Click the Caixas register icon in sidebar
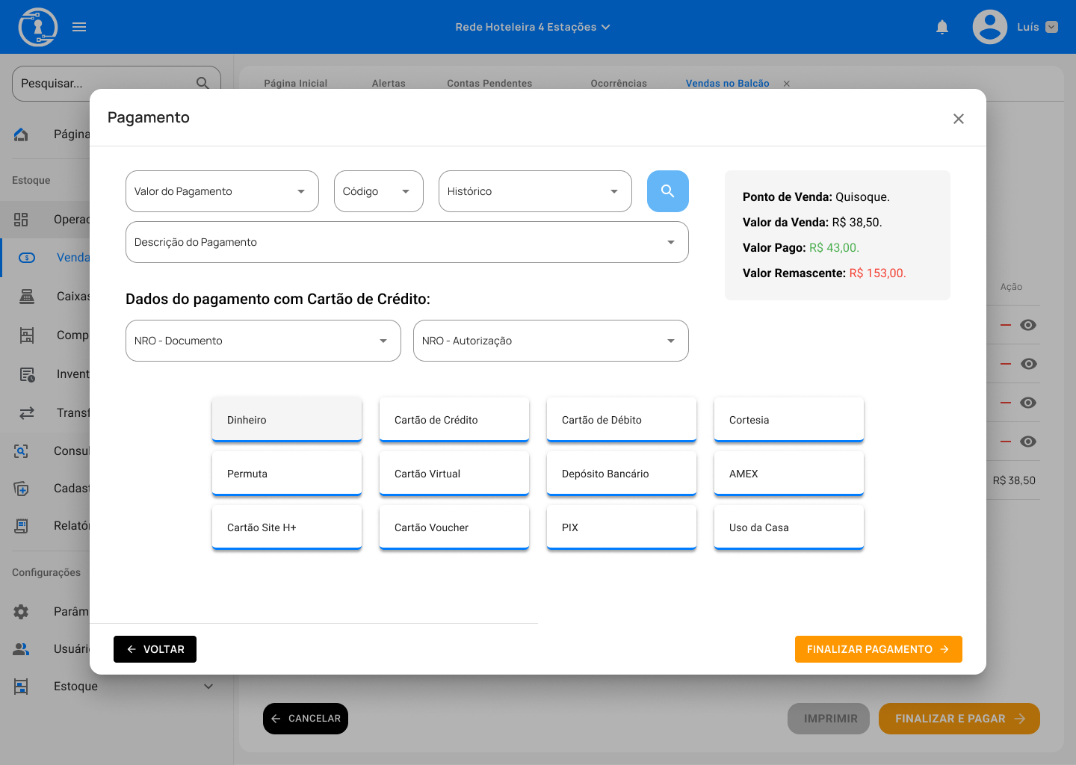The width and height of the screenshot is (1076, 765). (x=27, y=297)
